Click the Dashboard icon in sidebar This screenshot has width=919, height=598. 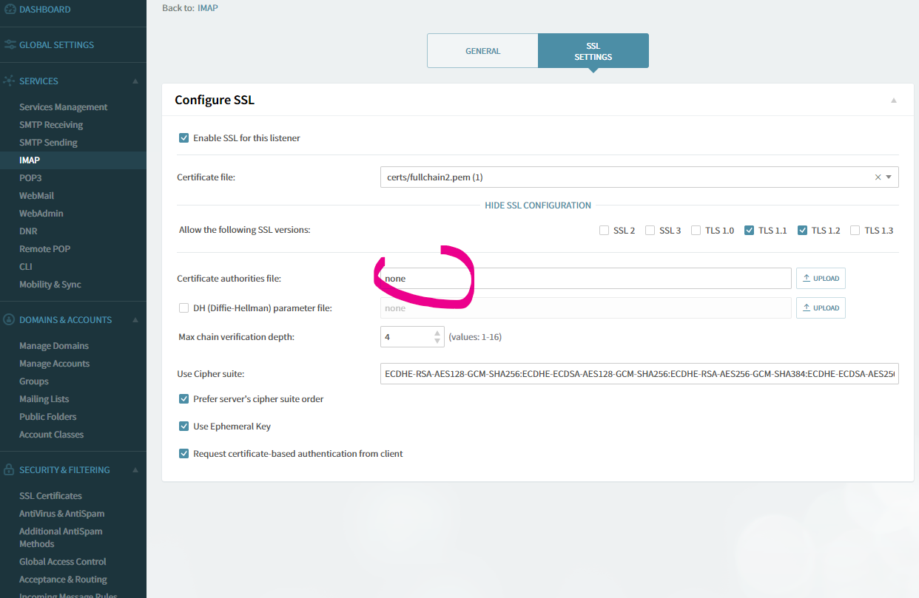point(9,10)
